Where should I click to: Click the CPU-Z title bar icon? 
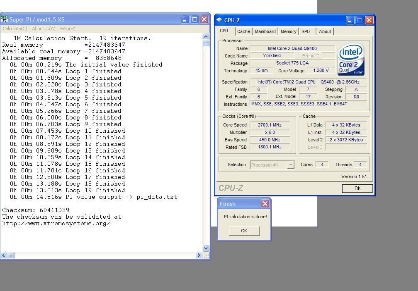point(219,20)
